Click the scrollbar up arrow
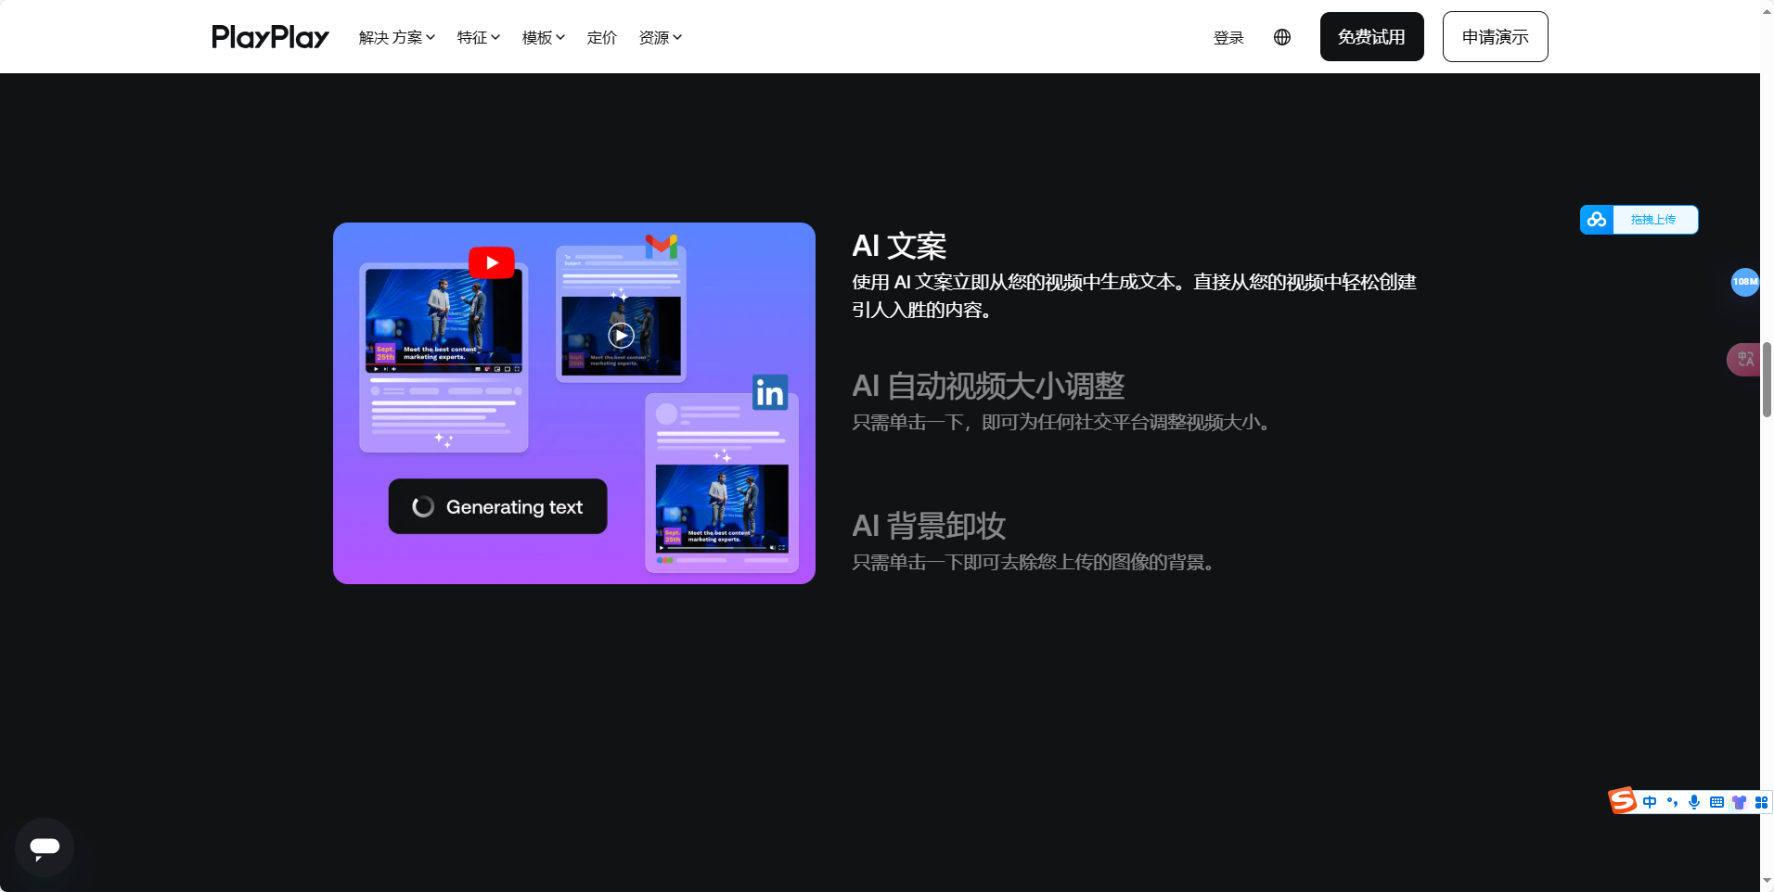The image size is (1774, 892). 1767,10
